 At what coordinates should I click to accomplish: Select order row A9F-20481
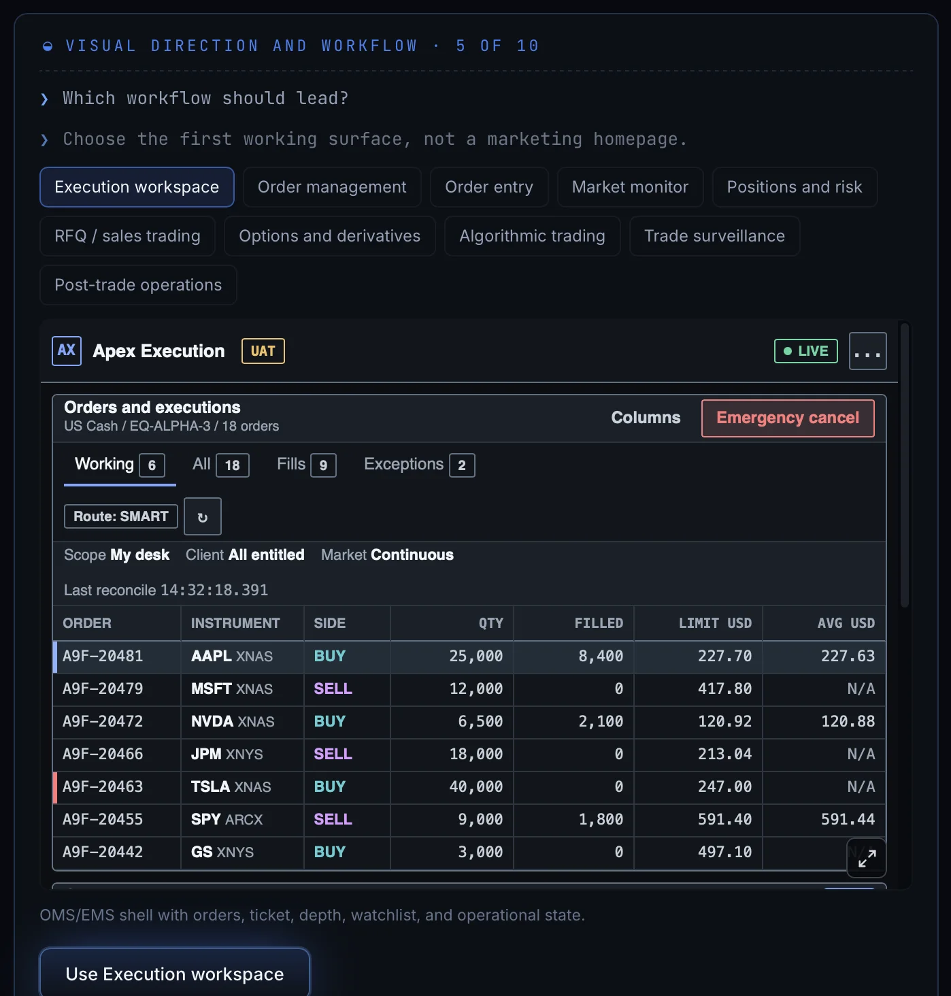(469, 657)
